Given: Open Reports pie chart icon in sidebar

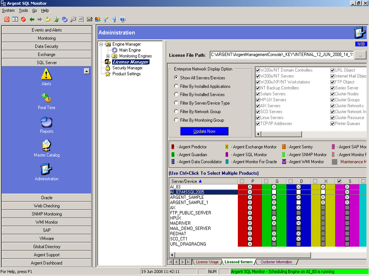Looking at the screenshot, I should tap(46, 125).
